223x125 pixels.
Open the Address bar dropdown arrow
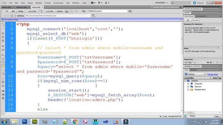pos(89,16)
